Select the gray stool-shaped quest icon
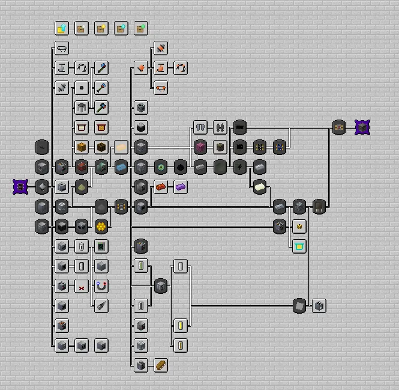 pos(82,108)
